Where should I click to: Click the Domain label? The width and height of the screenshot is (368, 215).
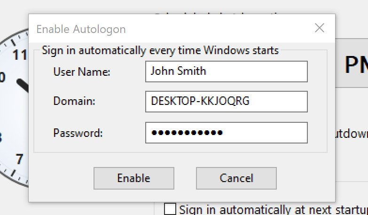74,101
